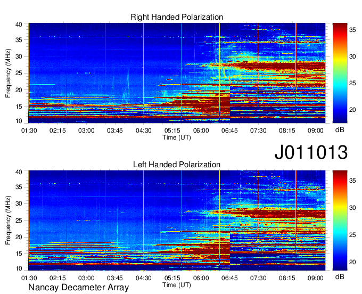
Task: Click the 15 MHz tick of Left Handed plot
Action: point(19,254)
